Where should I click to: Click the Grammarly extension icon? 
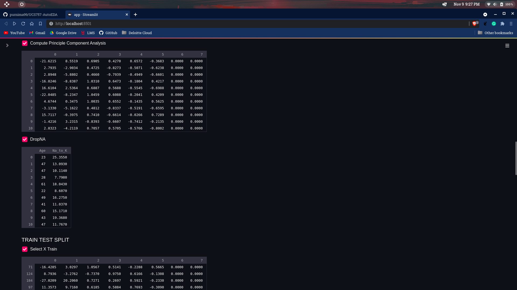(x=494, y=24)
